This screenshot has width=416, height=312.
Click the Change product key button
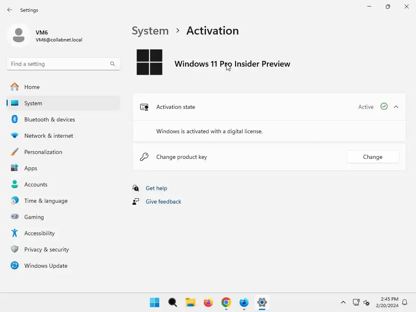pyautogui.click(x=373, y=157)
